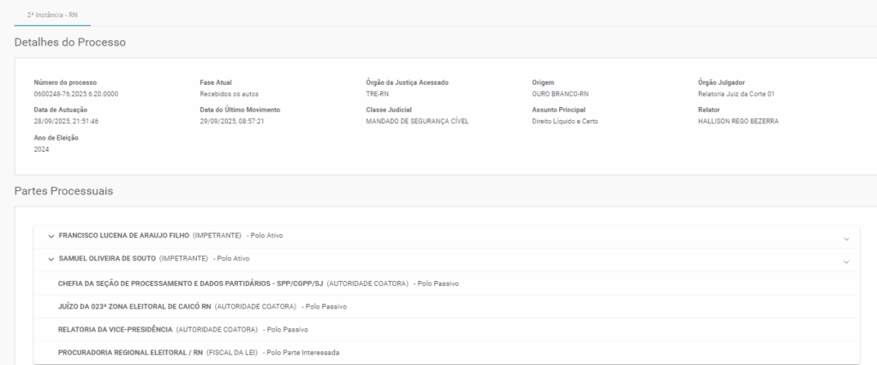This screenshot has height=365, width=877.
Task: Select party name Samuel Oliveira de Souto
Action: click(x=107, y=259)
